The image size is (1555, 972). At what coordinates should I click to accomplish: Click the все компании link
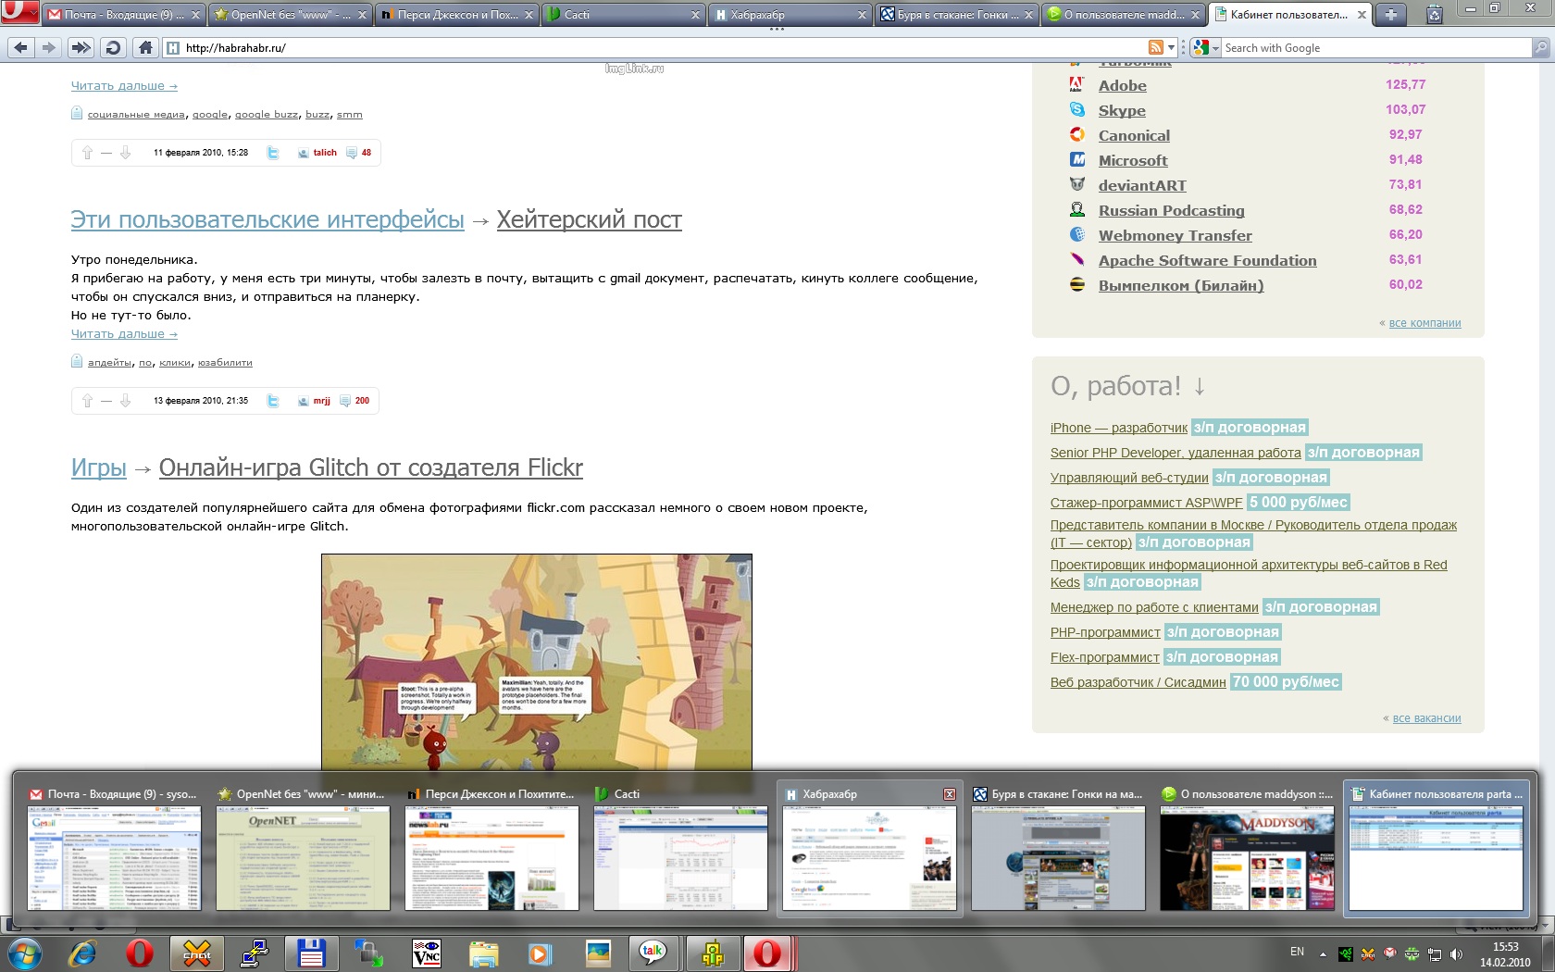tap(1424, 323)
